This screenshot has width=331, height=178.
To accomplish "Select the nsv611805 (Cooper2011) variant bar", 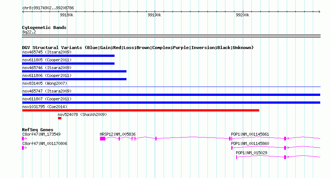I will (x=68, y=64).
